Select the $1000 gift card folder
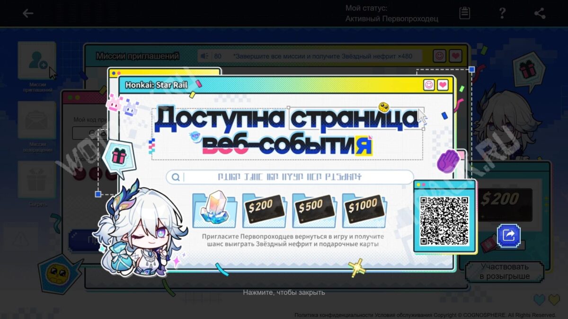 click(x=364, y=208)
